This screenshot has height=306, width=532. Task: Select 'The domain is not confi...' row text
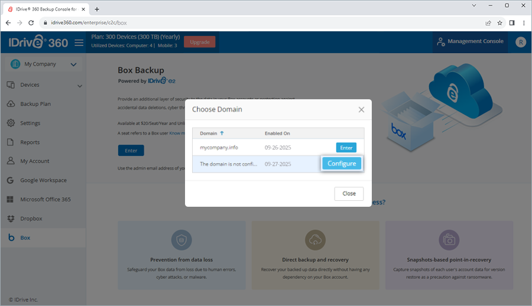[x=228, y=164]
